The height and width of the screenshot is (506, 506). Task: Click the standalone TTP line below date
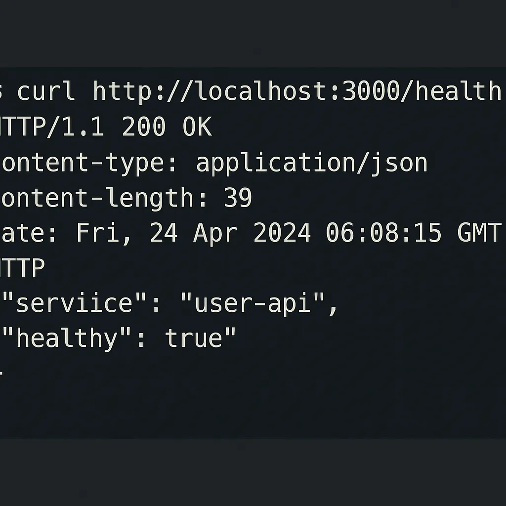pos(22,268)
